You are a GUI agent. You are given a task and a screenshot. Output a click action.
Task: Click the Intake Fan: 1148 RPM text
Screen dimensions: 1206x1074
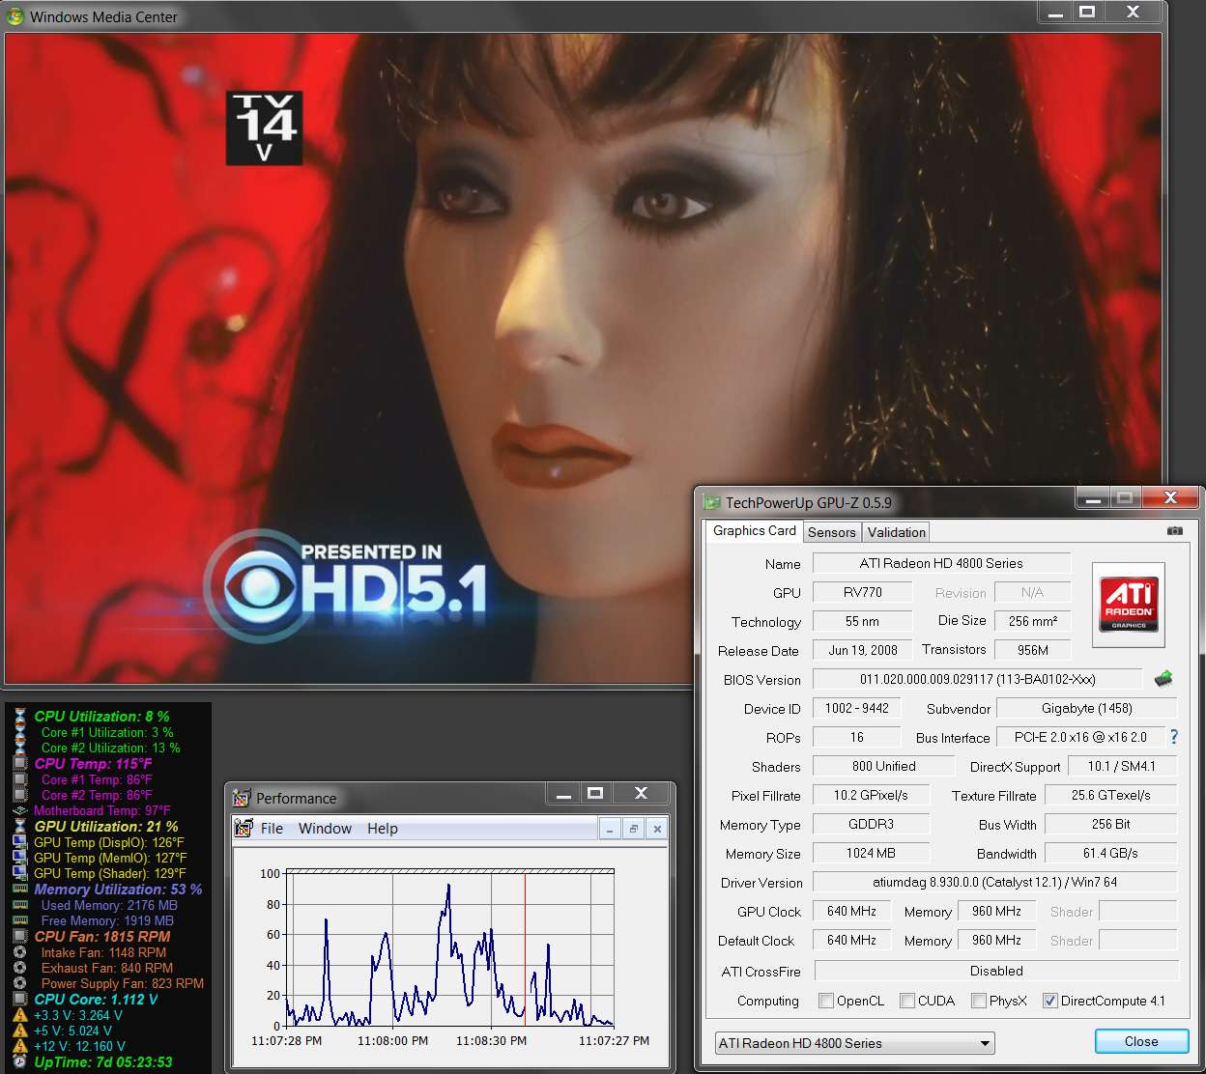(x=103, y=952)
